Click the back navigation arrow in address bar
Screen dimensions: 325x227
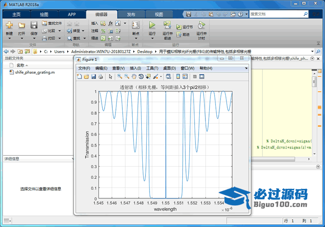[x=6, y=51]
